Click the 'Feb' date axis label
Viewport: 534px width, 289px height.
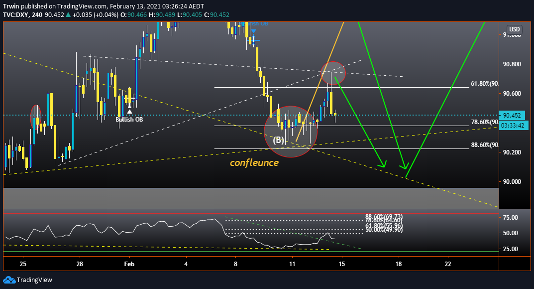click(x=129, y=264)
